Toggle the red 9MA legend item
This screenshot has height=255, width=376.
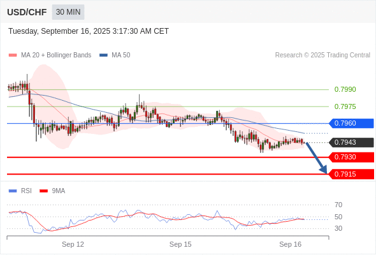52,191
